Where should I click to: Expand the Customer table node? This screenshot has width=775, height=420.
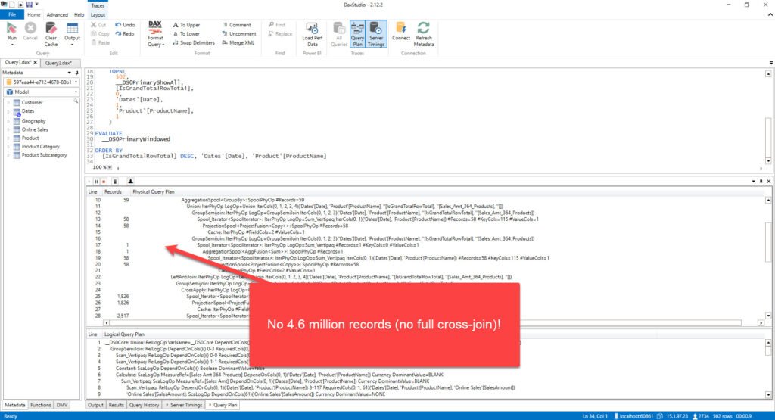[x=8, y=103]
